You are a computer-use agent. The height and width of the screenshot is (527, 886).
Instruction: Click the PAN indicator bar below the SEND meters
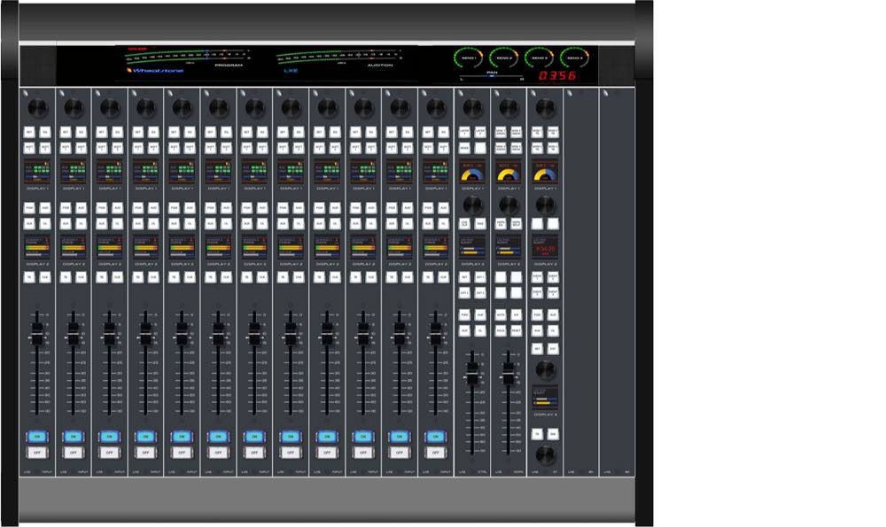click(x=492, y=77)
